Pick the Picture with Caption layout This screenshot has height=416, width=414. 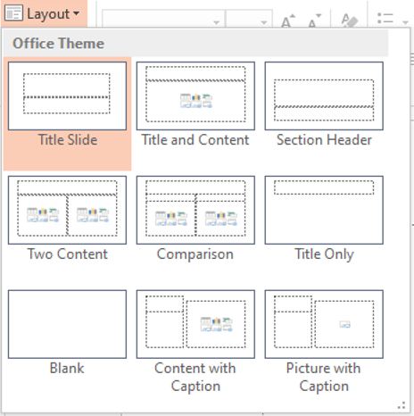pyautogui.click(x=324, y=324)
